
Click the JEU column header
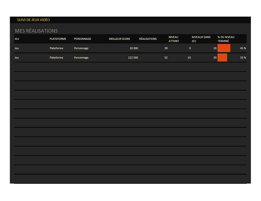pyautogui.click(x=17, y=39)
